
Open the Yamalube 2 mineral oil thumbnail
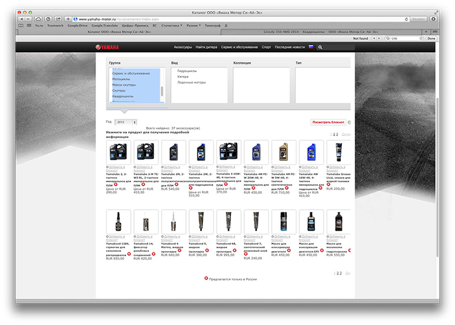pos(118,152)
